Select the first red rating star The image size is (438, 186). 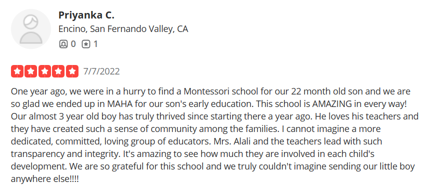point(17,71)
